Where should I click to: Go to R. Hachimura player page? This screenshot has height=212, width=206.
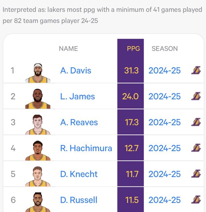click(x=86, y=148)
